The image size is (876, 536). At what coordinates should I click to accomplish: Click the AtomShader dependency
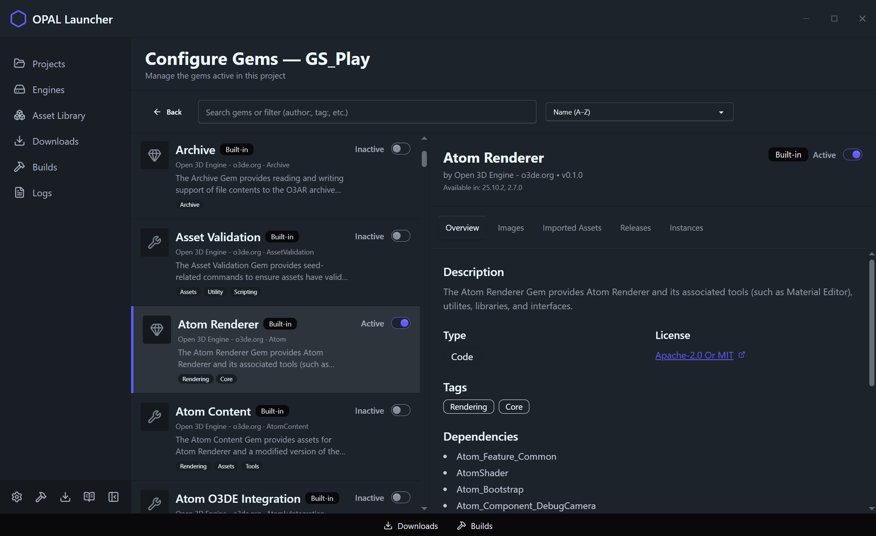click(x=482, y=473)
